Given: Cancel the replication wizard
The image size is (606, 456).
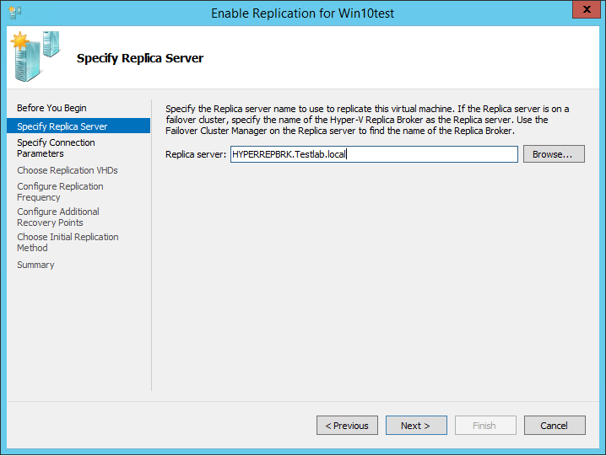Looking at the screenshot, I should pyautogui.click(x=555, y=426).
